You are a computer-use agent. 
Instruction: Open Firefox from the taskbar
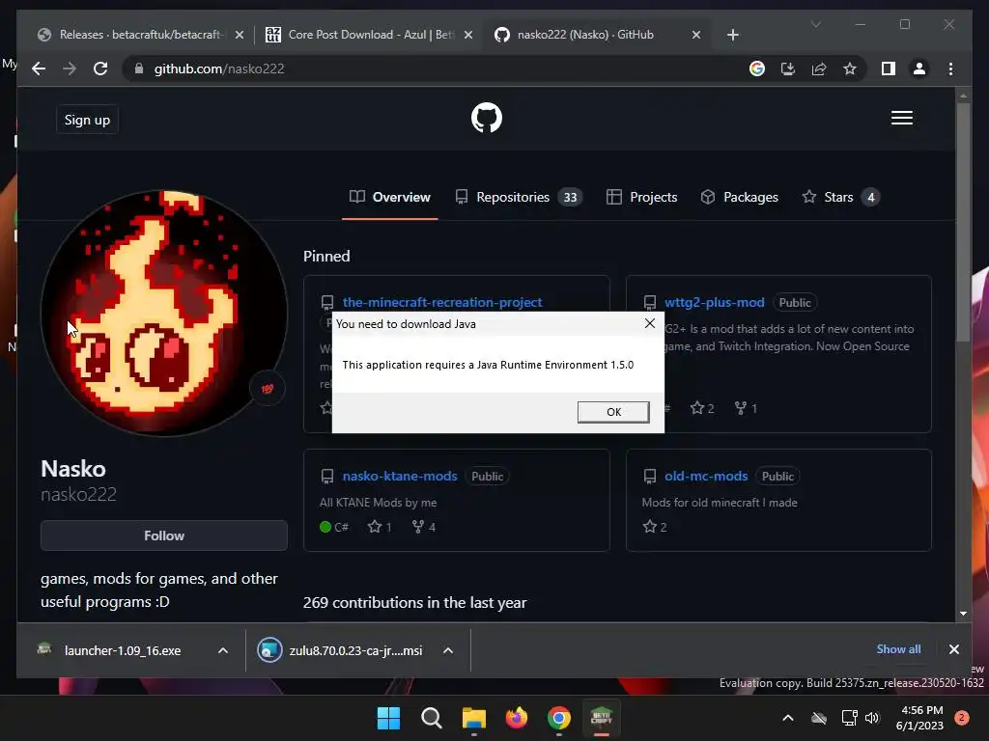point(517,718)
